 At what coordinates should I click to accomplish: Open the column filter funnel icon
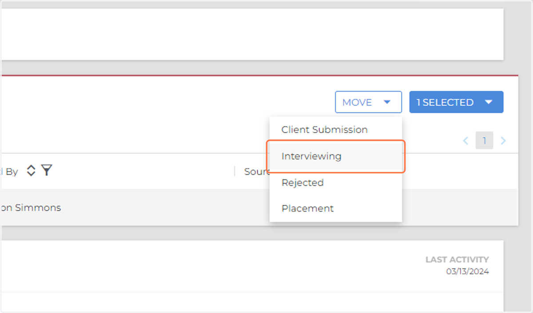click(x=47, y=170)
